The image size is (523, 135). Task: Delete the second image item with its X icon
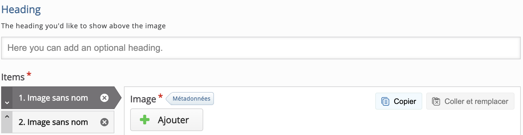click(104, 122)
